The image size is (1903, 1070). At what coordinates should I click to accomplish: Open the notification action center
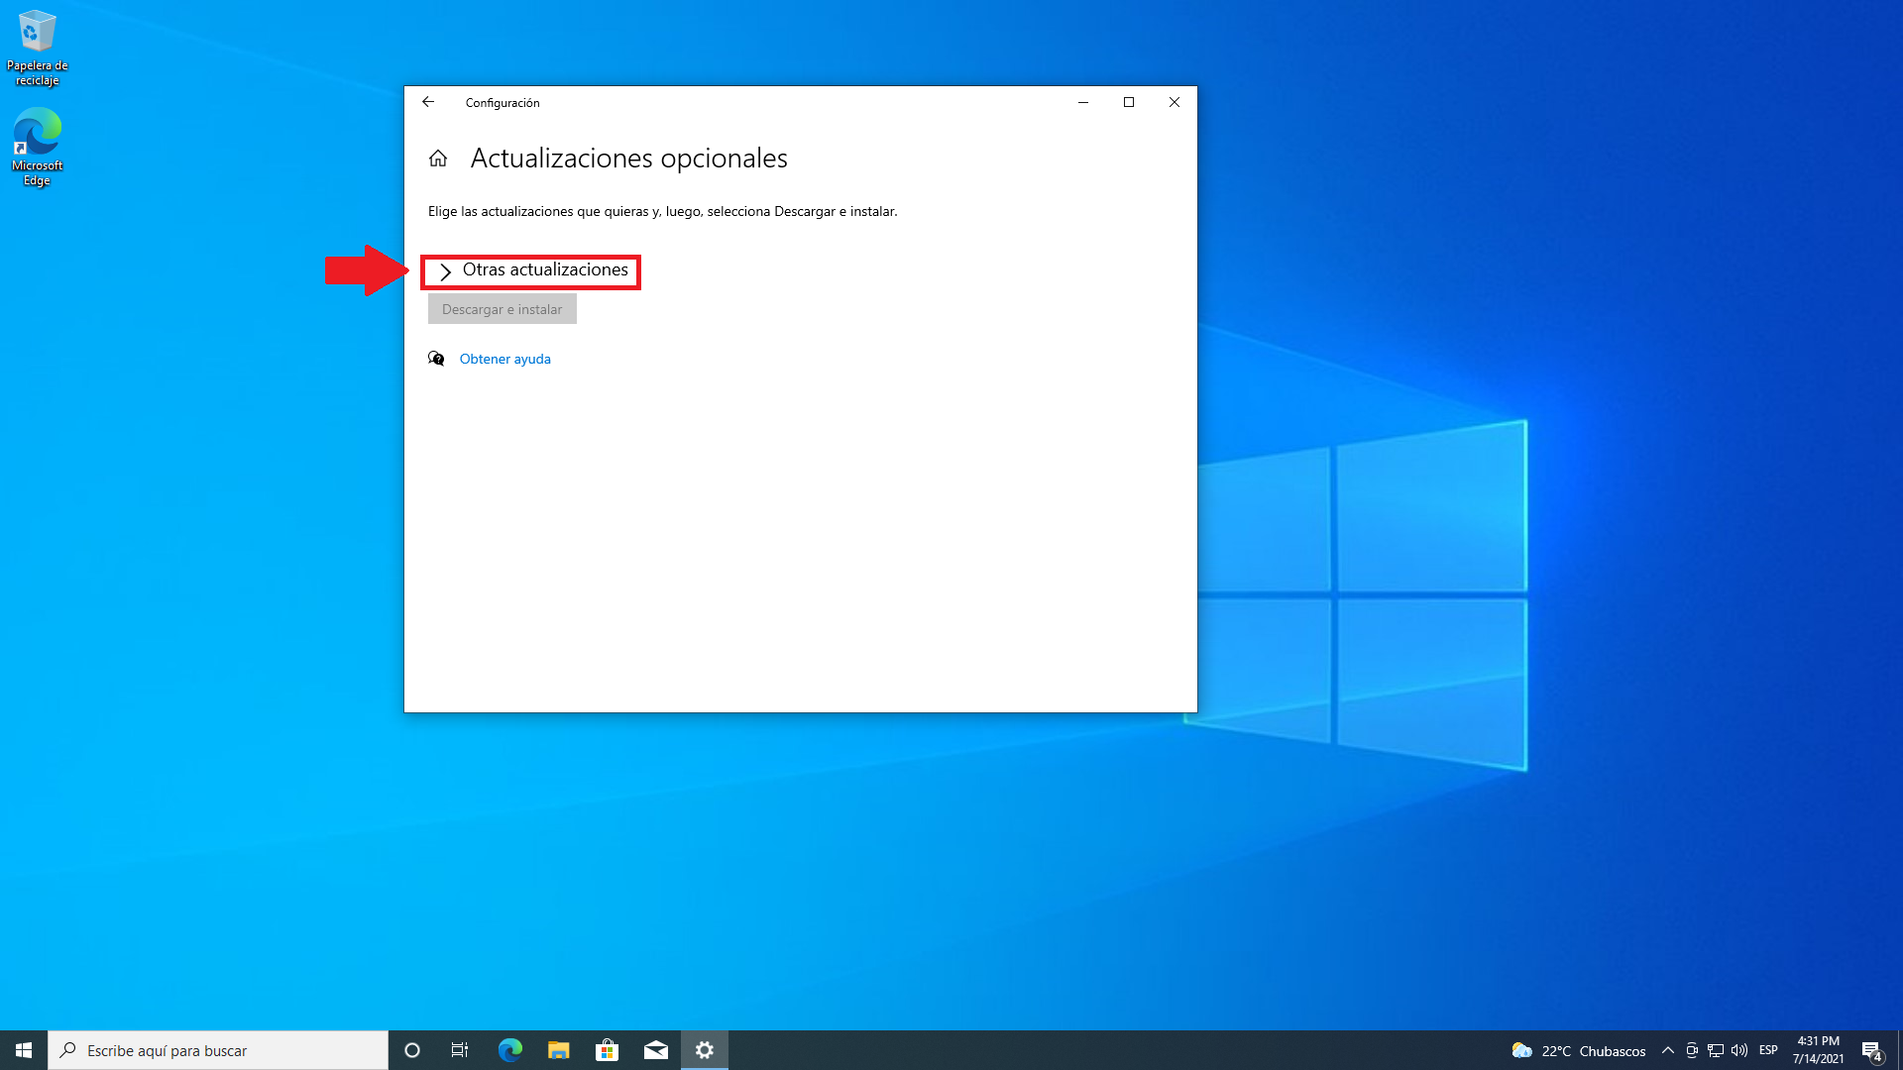(x=1871, y=1051)
